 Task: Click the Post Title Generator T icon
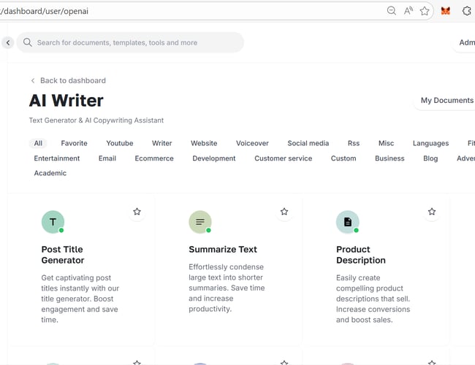click(53, 222)
